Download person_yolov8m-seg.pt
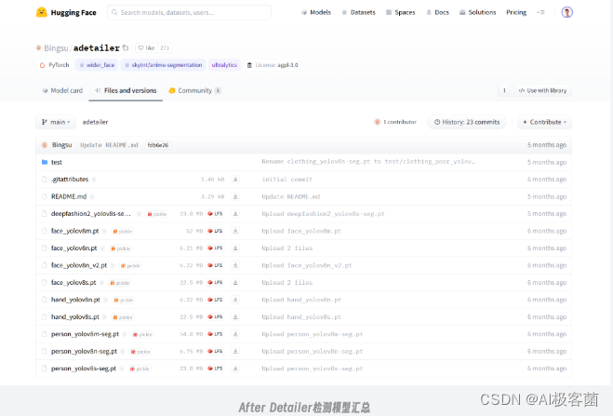 235,334
